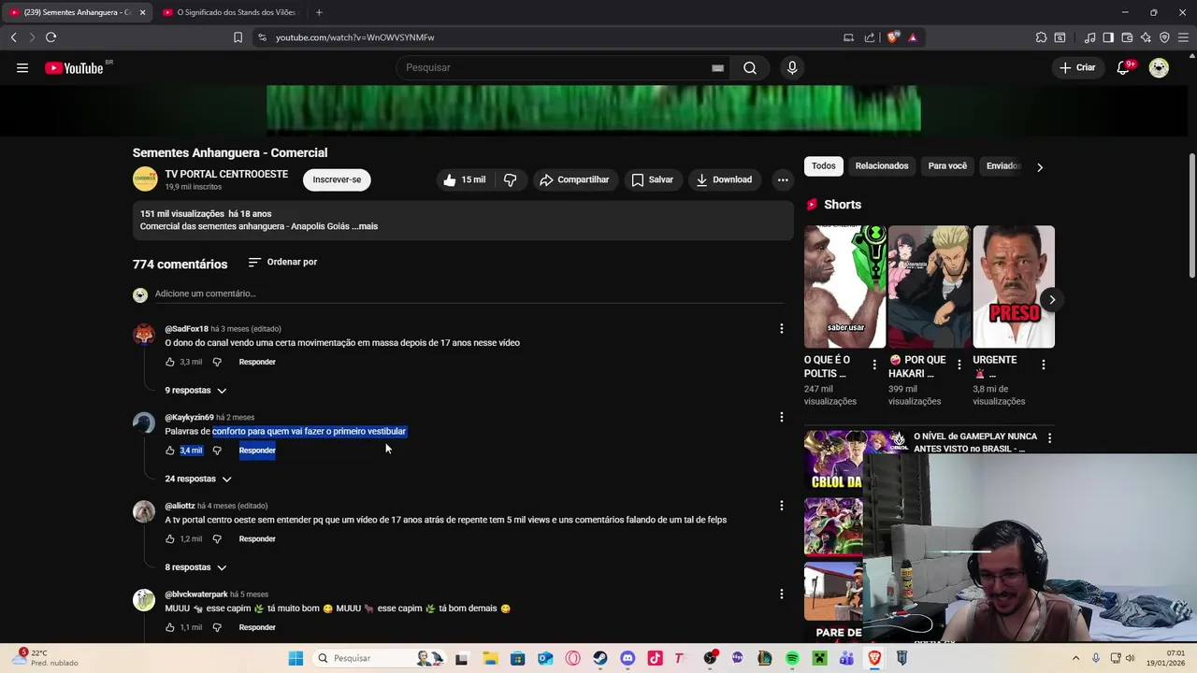The image size is (1197, 673).
Task: Expand the 24 respostas thread
Action: point(198,479)
